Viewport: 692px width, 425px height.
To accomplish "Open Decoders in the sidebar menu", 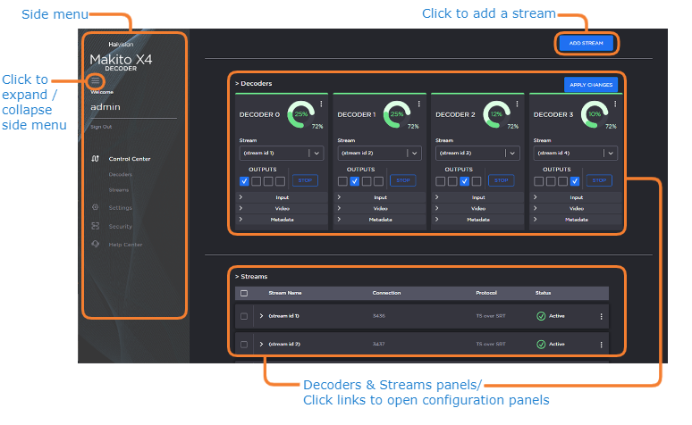I will coord(120,175).
